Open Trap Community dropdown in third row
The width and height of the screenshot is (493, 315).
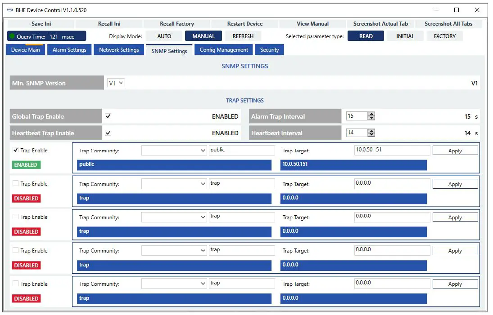pyautogui.click(x=174, y=217)
